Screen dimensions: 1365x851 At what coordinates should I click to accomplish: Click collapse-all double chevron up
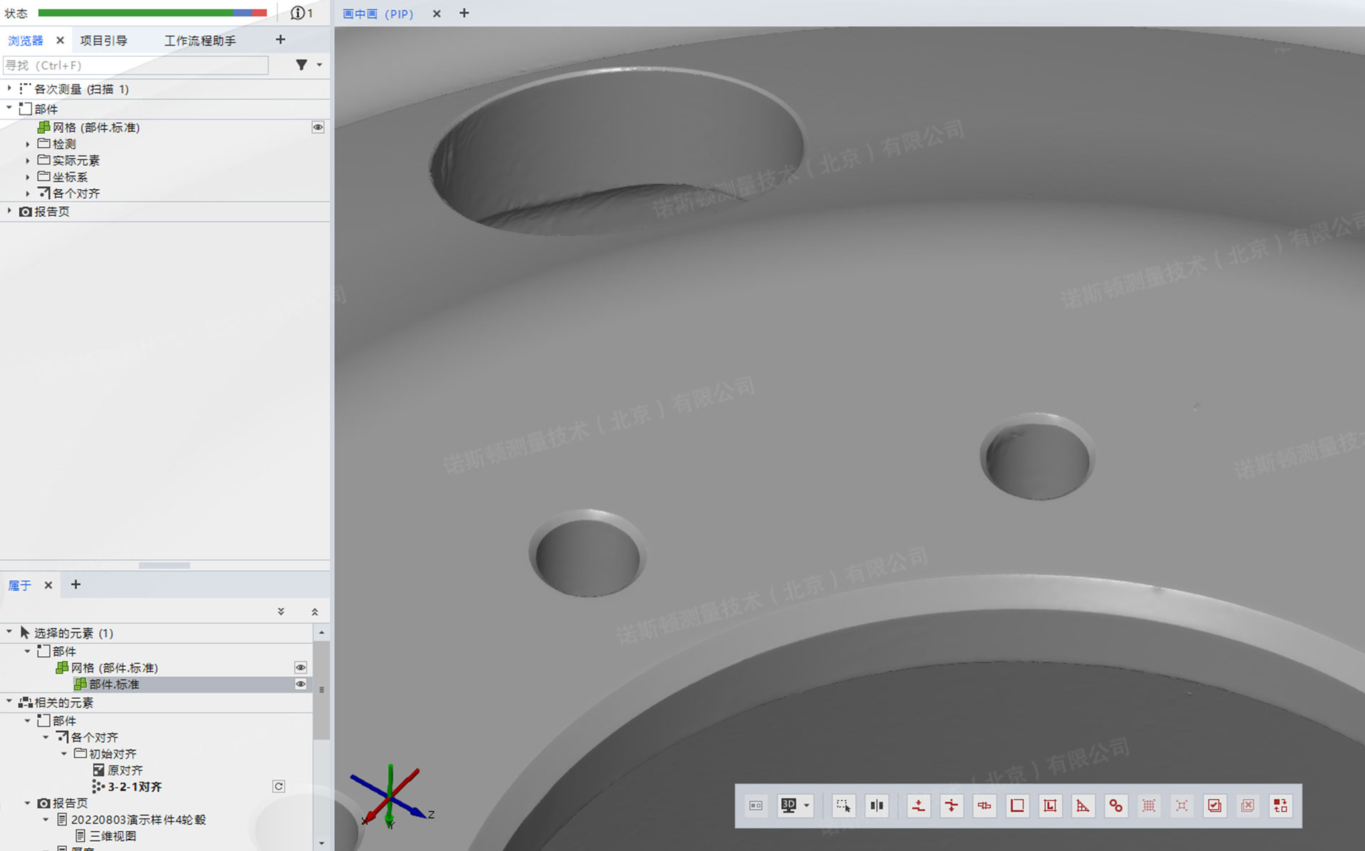314,611
